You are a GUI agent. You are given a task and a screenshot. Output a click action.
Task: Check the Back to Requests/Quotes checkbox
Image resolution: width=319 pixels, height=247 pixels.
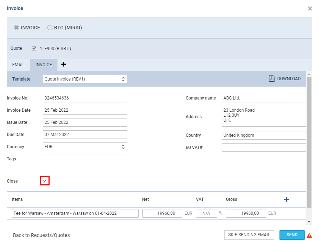coord(9,235)
